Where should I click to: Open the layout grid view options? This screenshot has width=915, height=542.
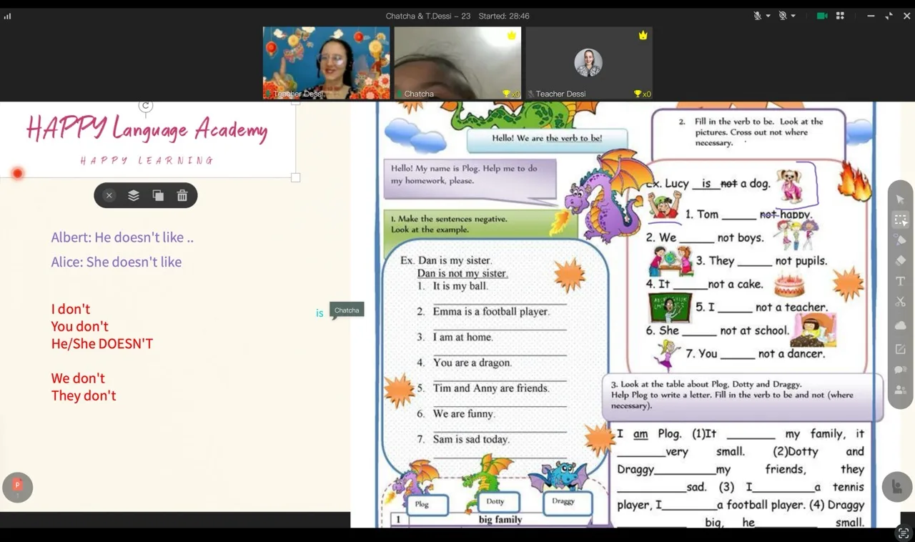coord(841,16)
